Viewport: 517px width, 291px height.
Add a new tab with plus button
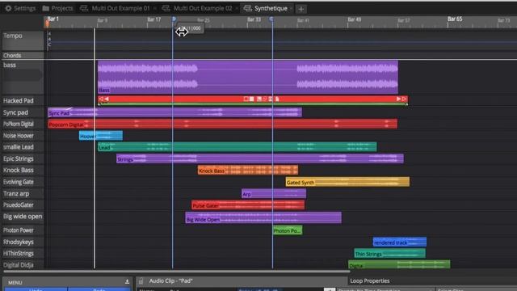tap(301, 9)
